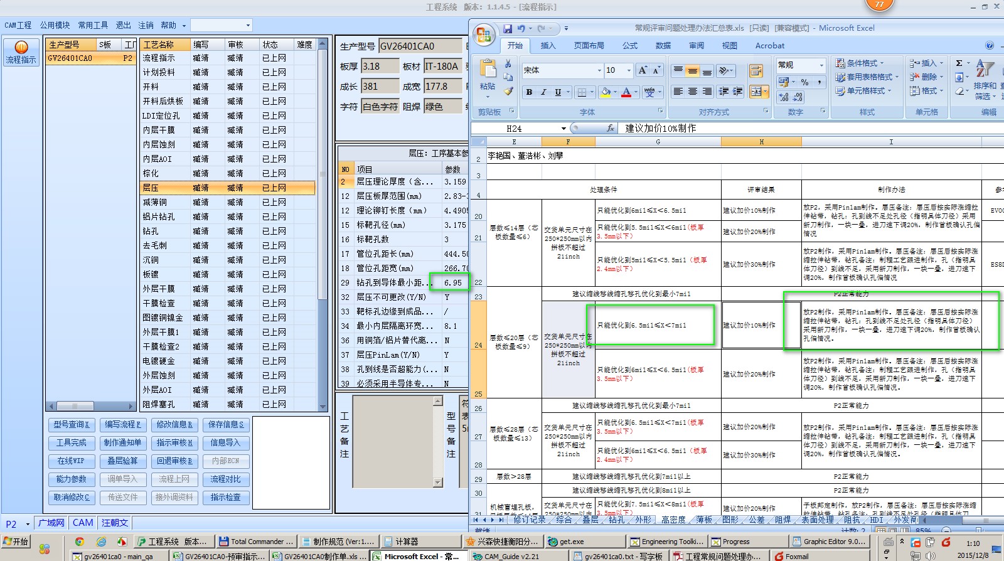
Task: Click the Excel Help question mark
Action: [990, 45]
